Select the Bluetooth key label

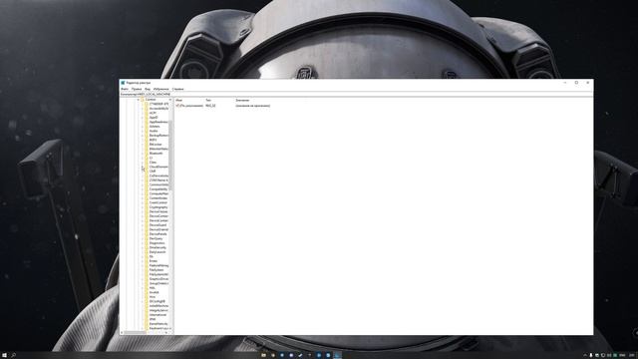(156, 153)
